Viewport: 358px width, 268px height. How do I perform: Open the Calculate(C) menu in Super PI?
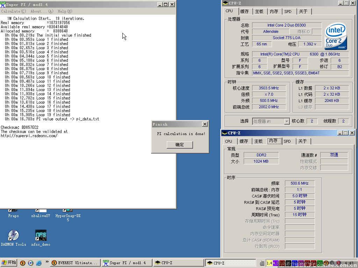(x=14, y=11)
